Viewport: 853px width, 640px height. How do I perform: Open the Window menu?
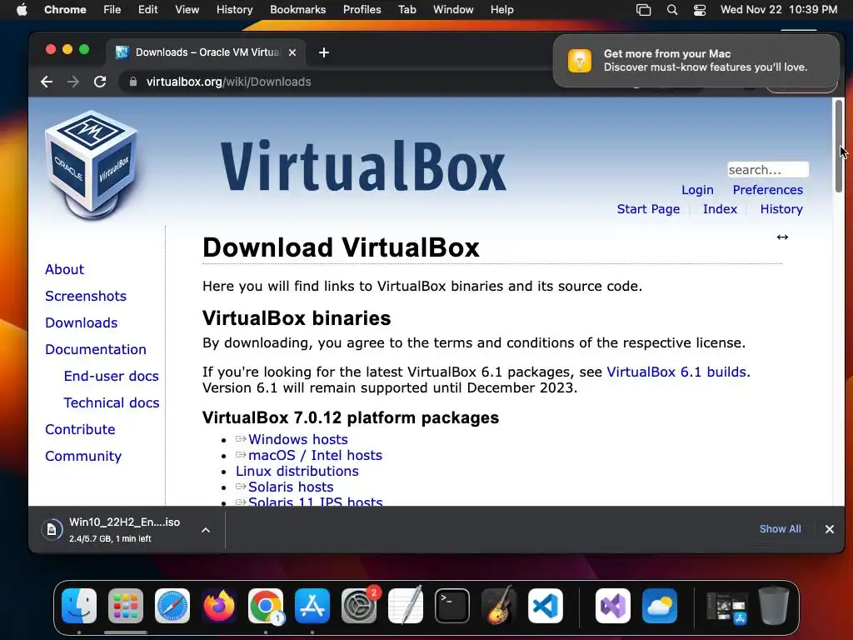(x=453, y=9)
